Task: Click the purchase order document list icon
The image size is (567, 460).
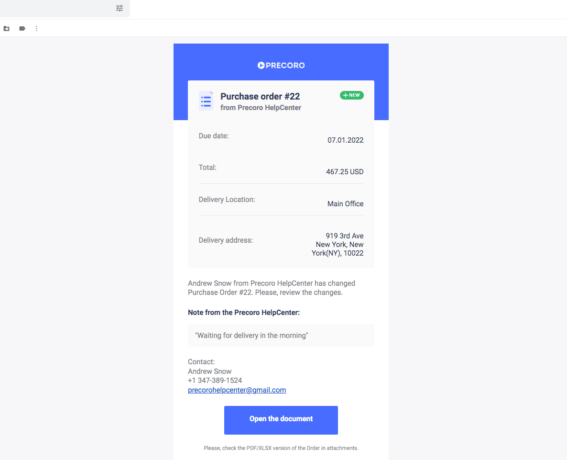Action: tap(206, 101)
